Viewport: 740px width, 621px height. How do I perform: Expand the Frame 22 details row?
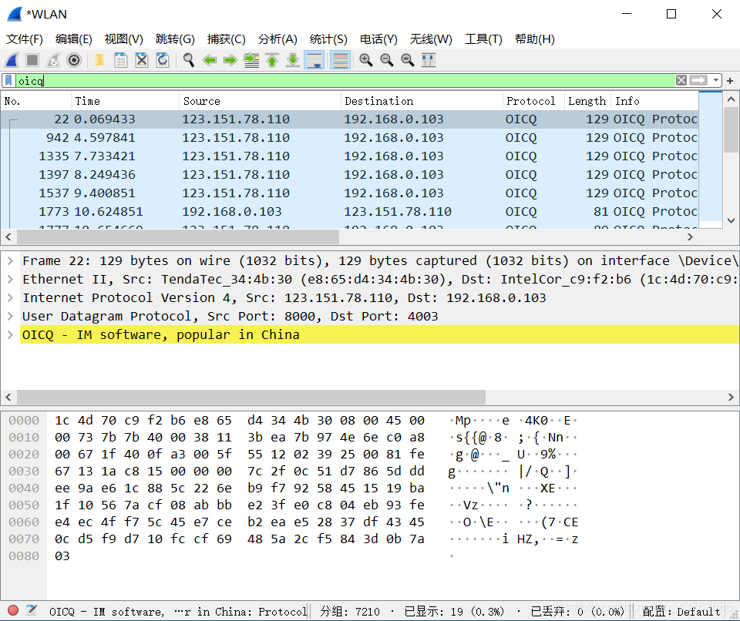[10, 260]
